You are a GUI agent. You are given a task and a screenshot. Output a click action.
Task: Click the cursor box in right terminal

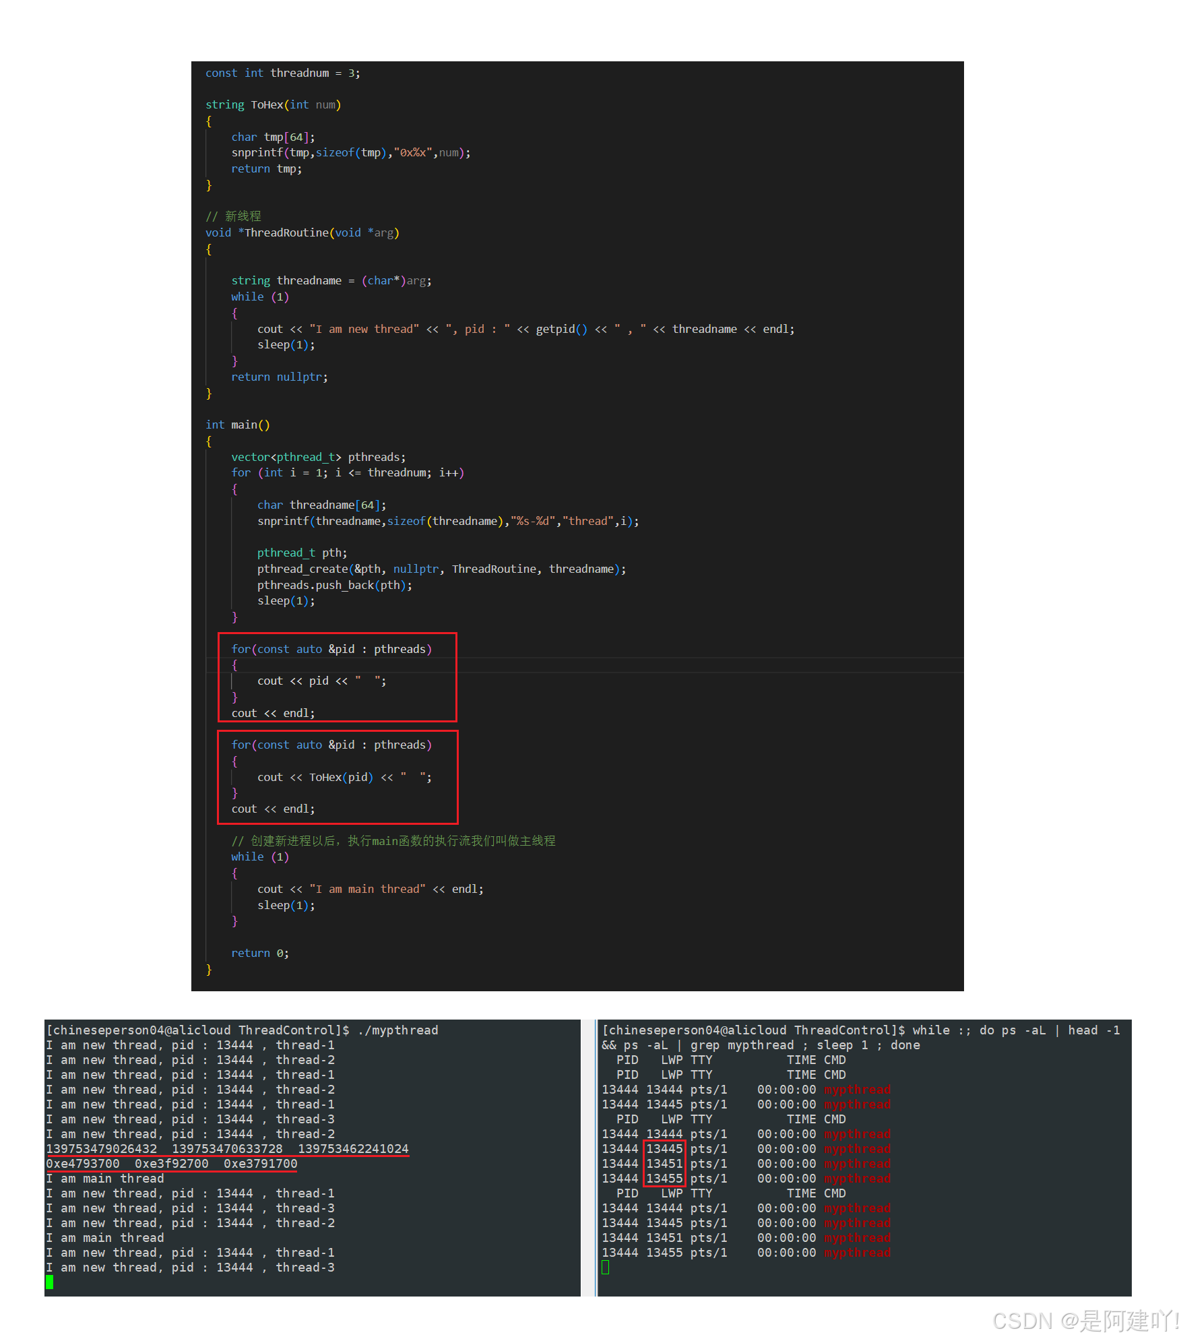(605, 1268)
